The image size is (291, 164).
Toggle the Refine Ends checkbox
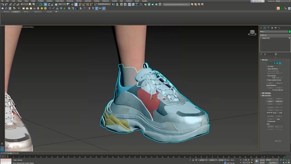tap(268, 121)
